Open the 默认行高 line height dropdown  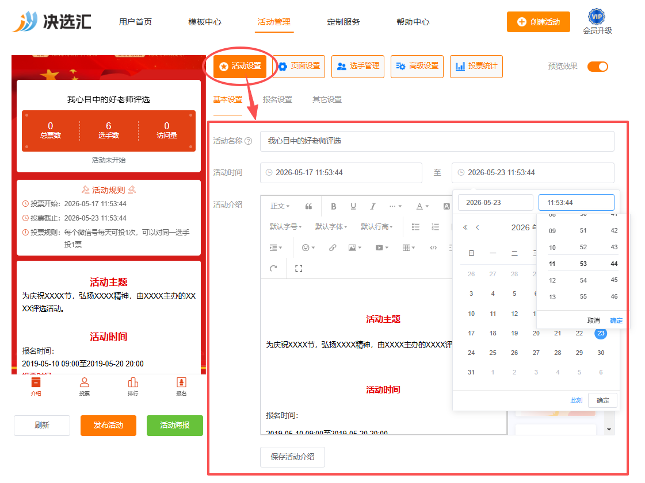pos(377,227)
